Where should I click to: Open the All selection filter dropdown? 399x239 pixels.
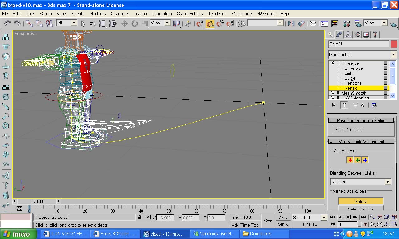(x=67, y=23)
